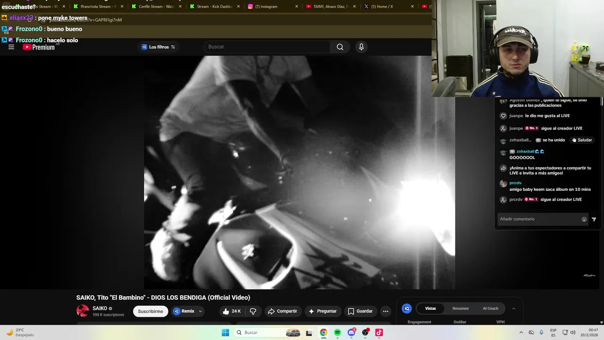This screenshot has width=604, height=340.
Task: Collapse the IQ stats panel chevron
Action: [513, 308]
